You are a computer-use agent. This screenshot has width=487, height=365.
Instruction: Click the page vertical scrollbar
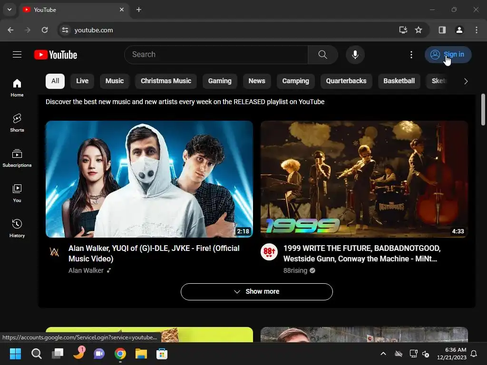[x=483, y=110]
